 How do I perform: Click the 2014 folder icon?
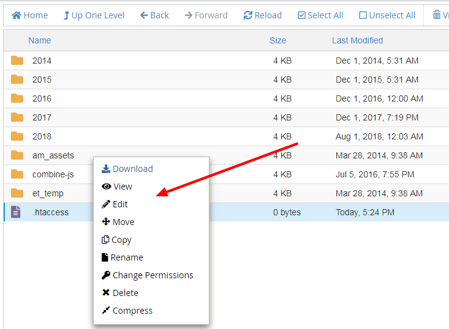(x=17, y=61)
